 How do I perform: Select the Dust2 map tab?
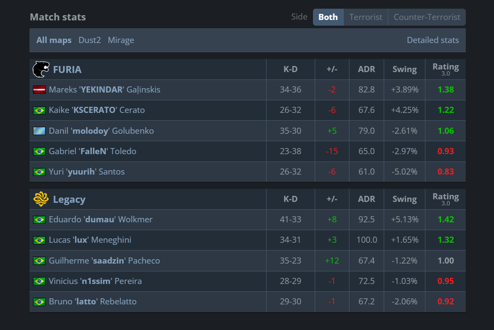click(89, 40)
